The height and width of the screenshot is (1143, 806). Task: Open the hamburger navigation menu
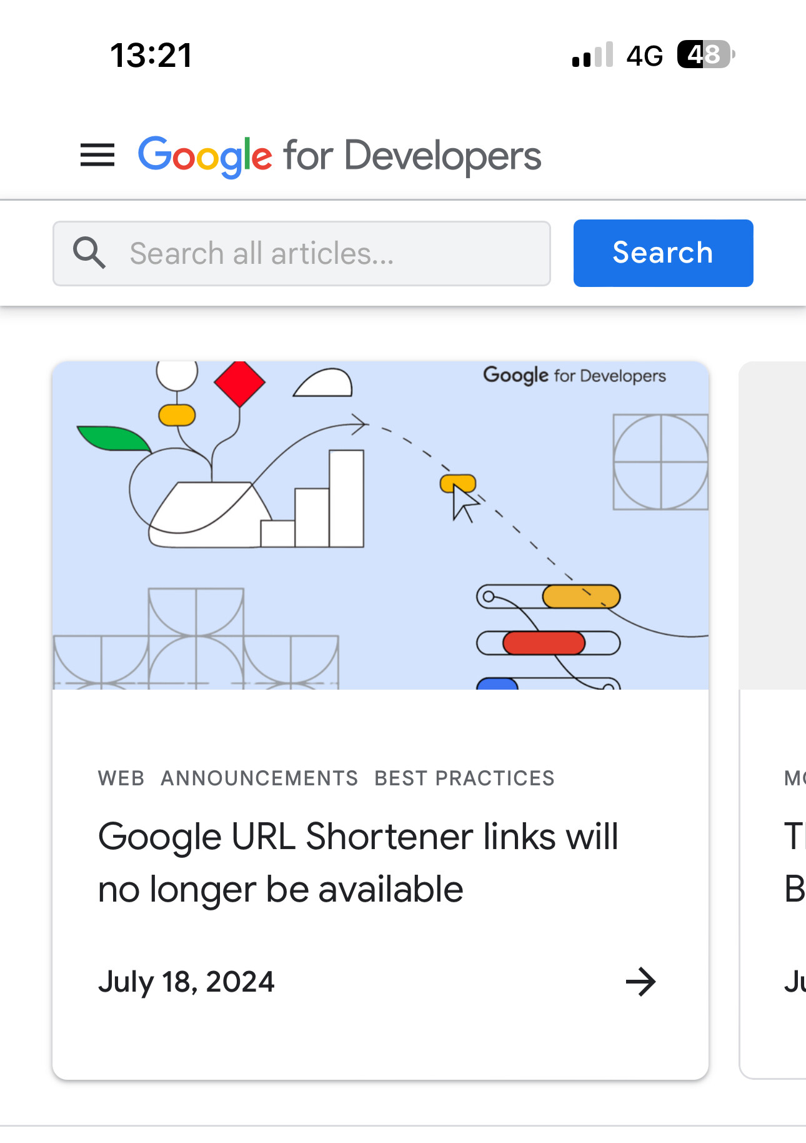click(97, 155)
